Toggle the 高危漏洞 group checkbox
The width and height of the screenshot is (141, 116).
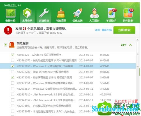(x=6, y=45)
